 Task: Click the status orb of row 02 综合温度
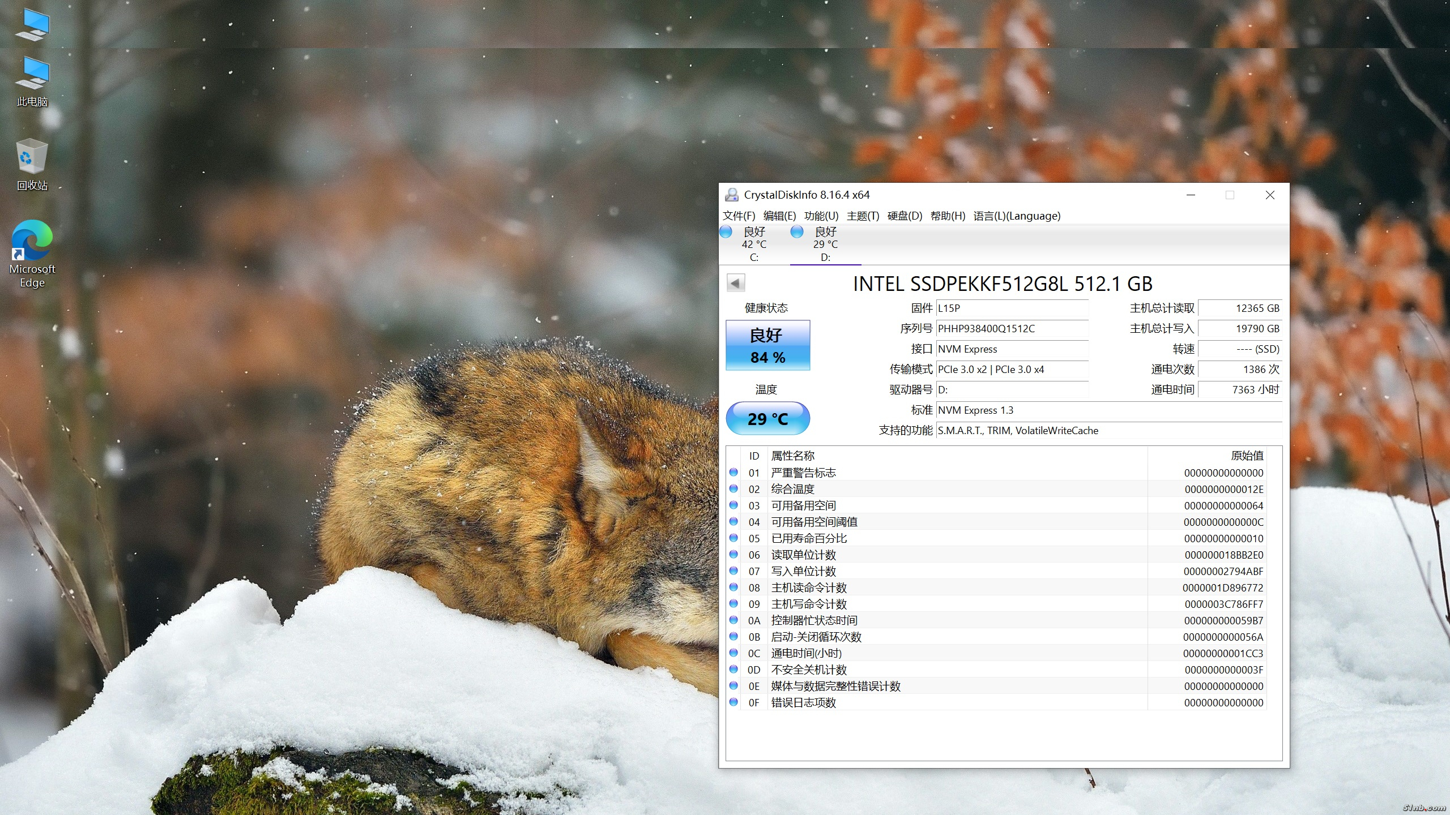pyautogui.click(x=733, y=488)
